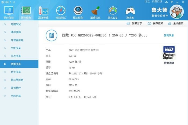This screenshot has width=188, height=125.
Task: Click 保存截屏 save screenshot button
Action: [155, 23]
